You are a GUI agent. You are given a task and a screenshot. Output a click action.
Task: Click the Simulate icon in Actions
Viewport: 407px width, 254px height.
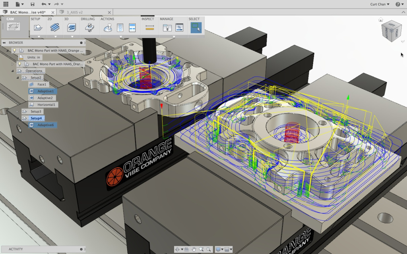pos(108,27)
